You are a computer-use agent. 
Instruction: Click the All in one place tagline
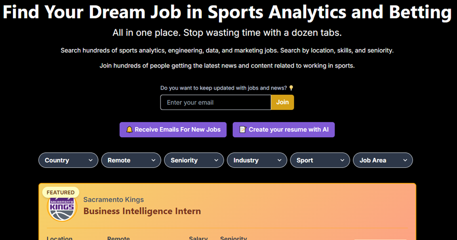[227, 33]
